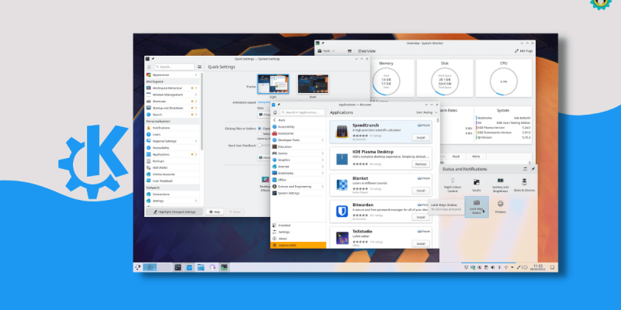Click the SpeedCrunch app icon in Discover
Image resolution: width=621 pixels, height=310 pixels.
(x=342, y=132)
